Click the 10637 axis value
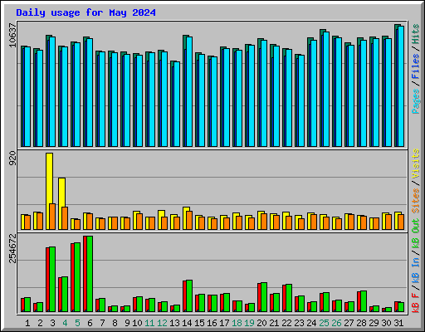Screen dimensions: 425x332 coord(12,35)
